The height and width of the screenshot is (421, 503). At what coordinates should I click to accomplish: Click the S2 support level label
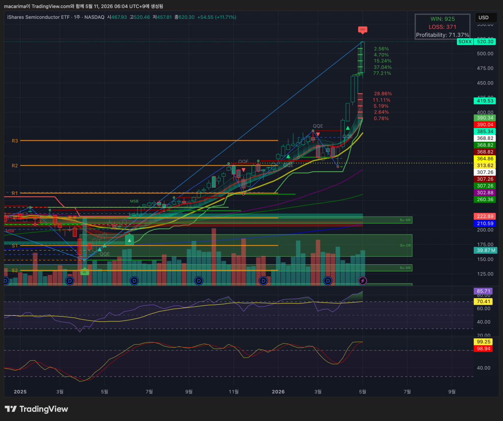pyautogui.click(x=15, y=271)
